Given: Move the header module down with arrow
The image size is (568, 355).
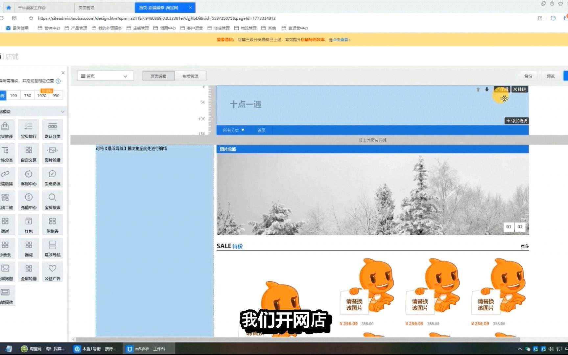Looking at the screenshot, I should point(487,89).
